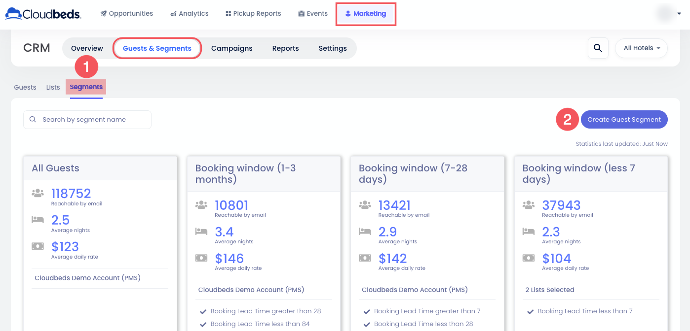Click the Cloudbeds logo

coord(43,14)
